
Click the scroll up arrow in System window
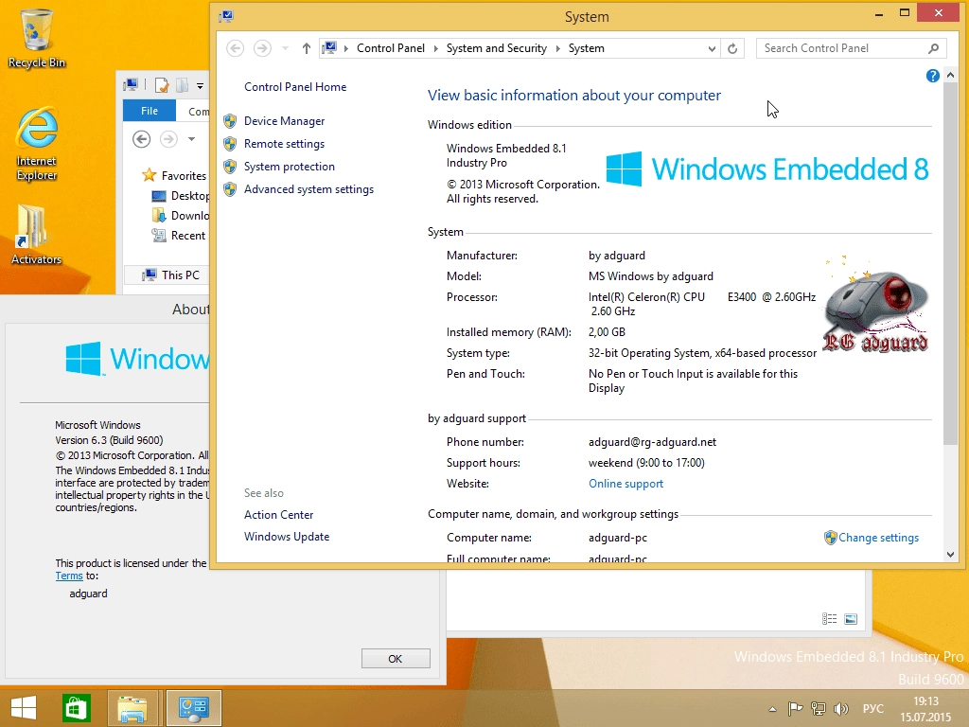coord(950,76)
